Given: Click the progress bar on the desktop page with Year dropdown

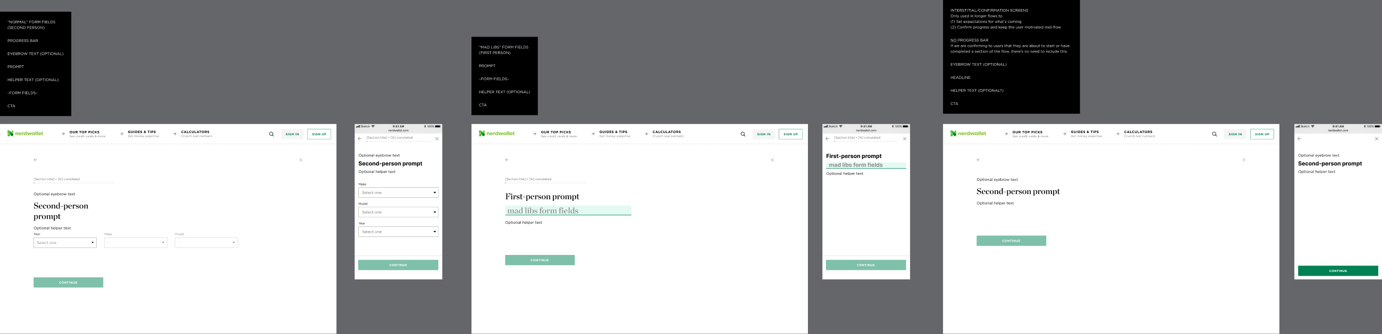Looking at the screenshot, I should click(x=74, y=183).
